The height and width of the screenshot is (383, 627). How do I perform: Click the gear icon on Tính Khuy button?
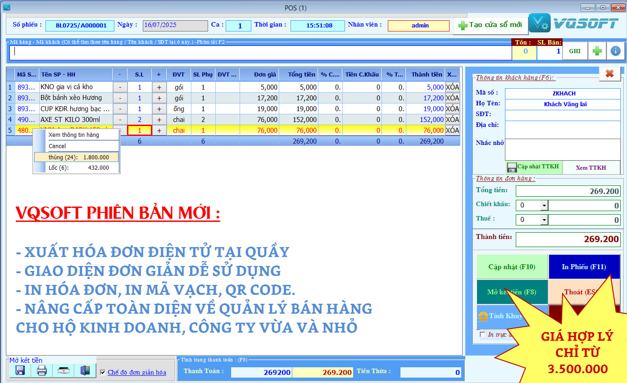[x=483, y=316]
